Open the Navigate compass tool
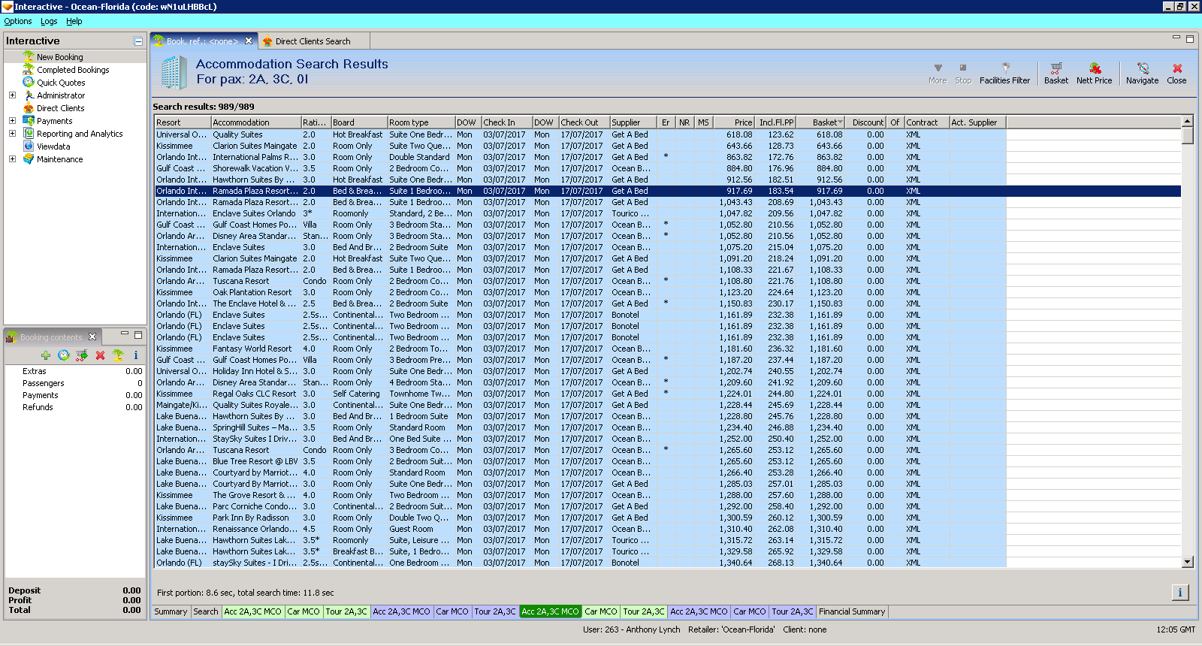Screen dimensions: 1202x646 click(1142, 69)
